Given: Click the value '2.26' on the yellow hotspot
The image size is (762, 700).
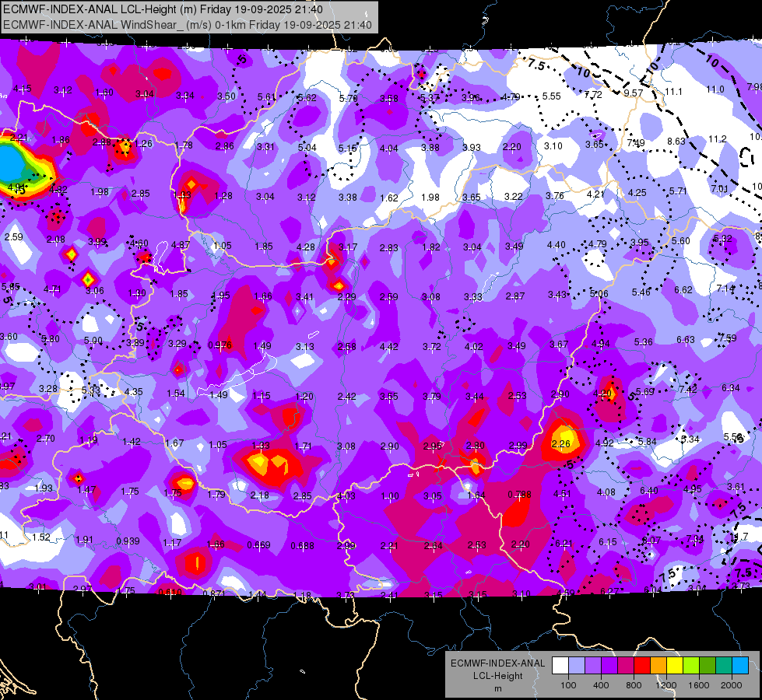Looking at the screenshot, I should pyautogui.click(x=561, y=443).
